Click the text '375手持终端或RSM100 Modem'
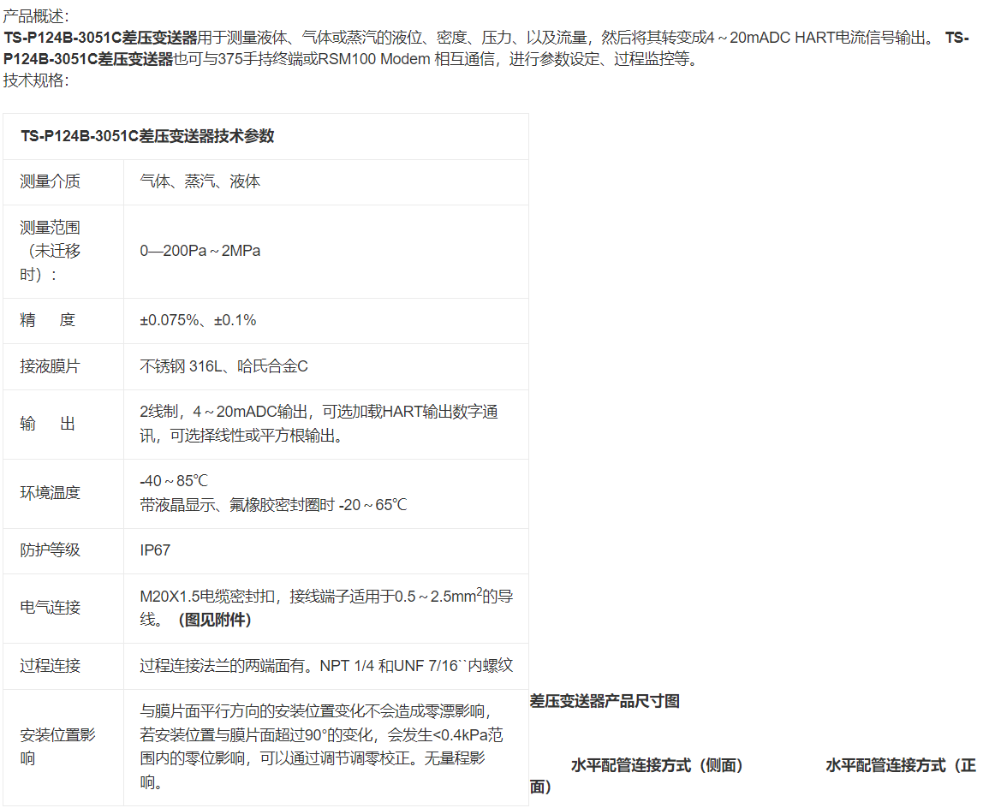The width and height of the screenshot is (989, 808). point(324,59)
